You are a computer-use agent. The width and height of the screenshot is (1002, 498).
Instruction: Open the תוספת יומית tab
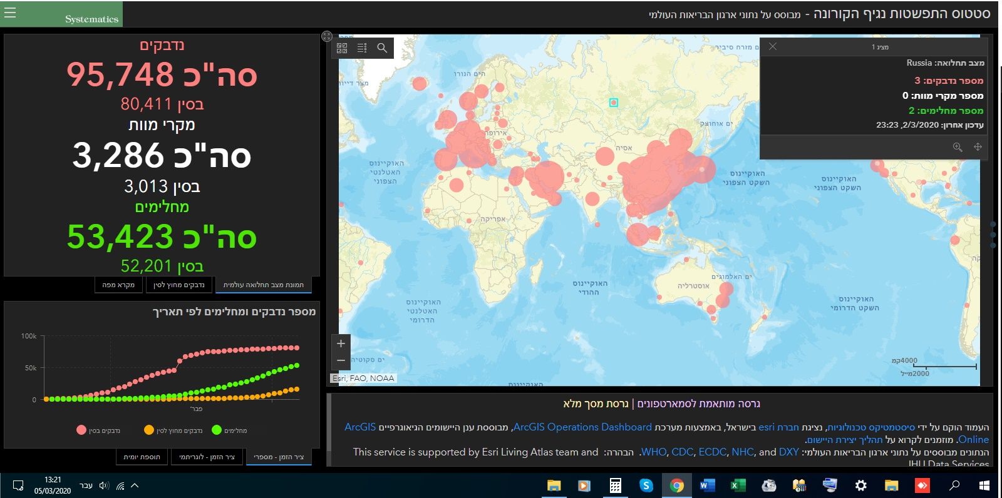[x=142, y=457]
